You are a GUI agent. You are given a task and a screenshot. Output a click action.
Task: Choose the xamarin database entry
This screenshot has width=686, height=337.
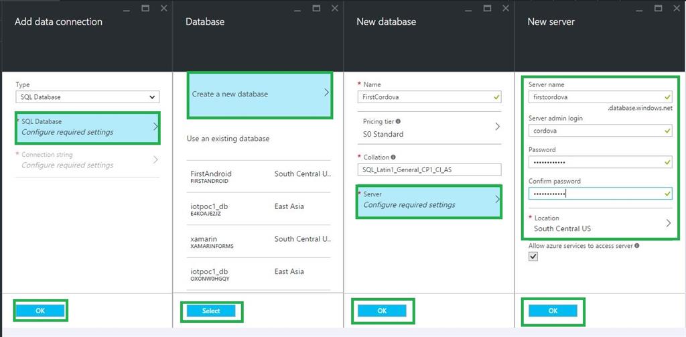pyautogui.click(x=259, y=242)
